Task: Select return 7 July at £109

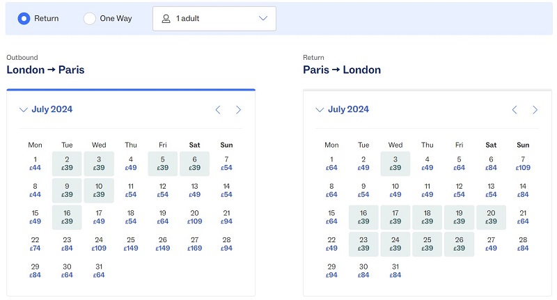Action: pos(523,164)
